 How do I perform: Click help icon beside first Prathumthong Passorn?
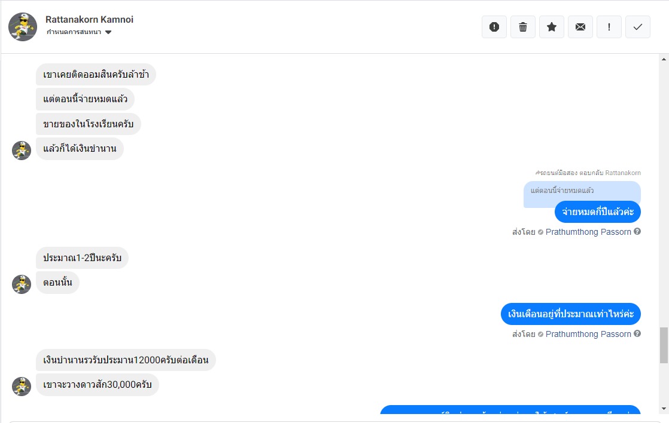pyautogui.click(x=637, y=231)
